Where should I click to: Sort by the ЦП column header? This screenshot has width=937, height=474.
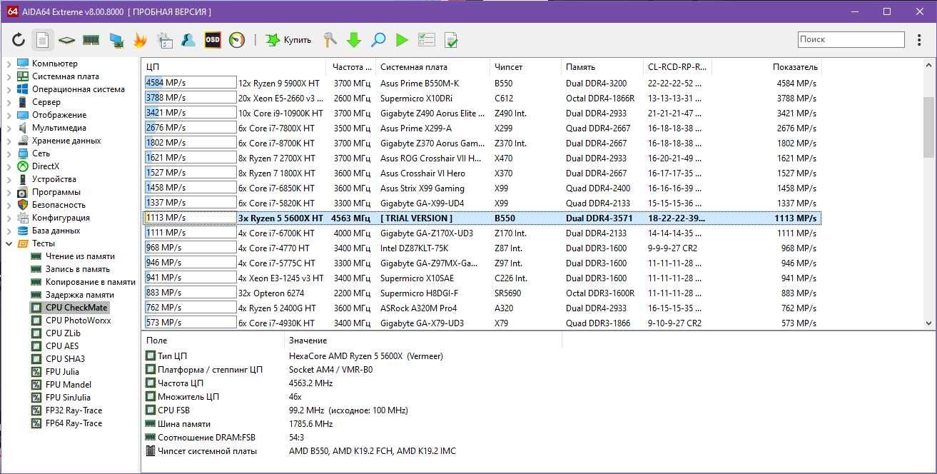234,67
